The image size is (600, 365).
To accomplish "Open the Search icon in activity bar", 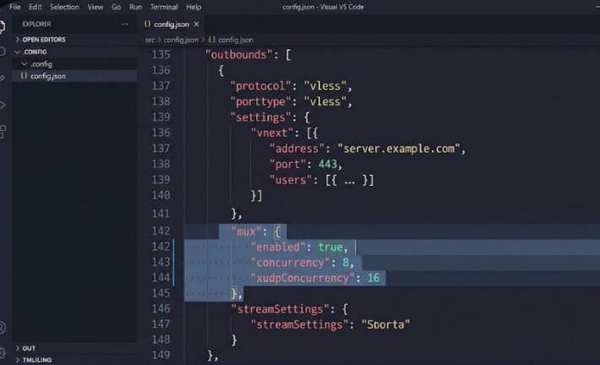I will click(x=2, y=52).
